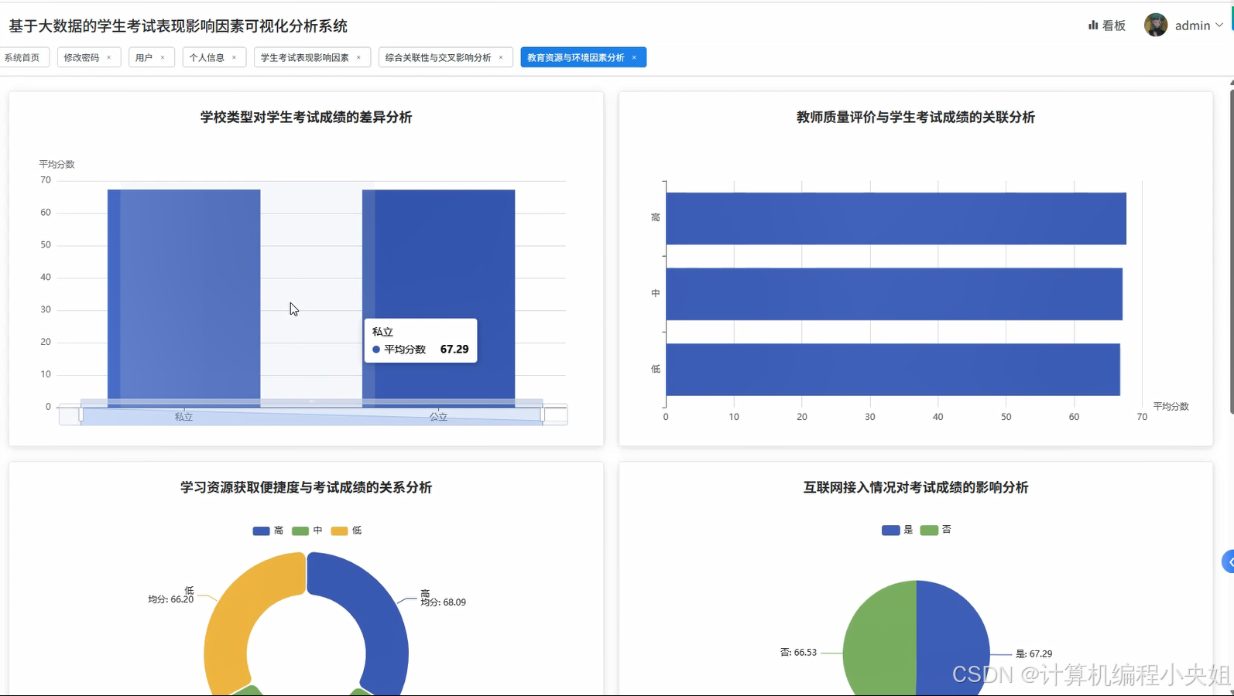
Task: Click the 中 bar in teacher quality chart
Action: pos(894,294)
